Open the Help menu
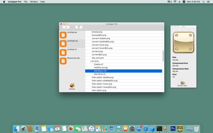The height and width of the screenshot is (133, 213). (43, 2)
